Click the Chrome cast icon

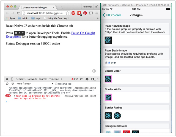91,13
